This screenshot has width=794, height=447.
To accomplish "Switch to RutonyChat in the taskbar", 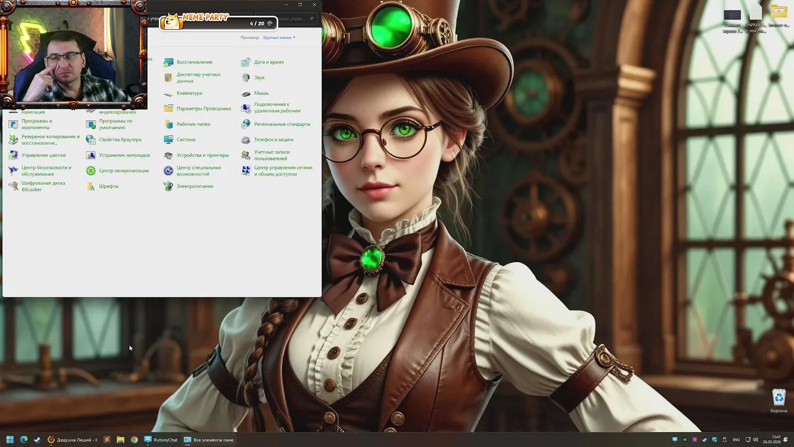I will pyautogui.click(x=161, y=440).
